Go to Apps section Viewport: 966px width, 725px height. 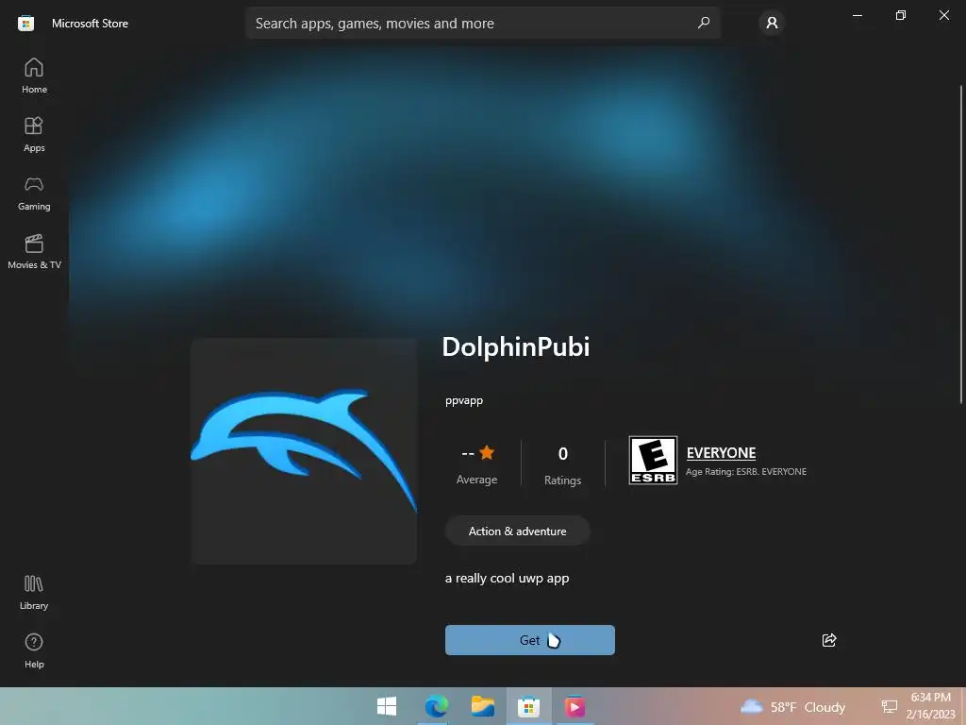point(34,134)
